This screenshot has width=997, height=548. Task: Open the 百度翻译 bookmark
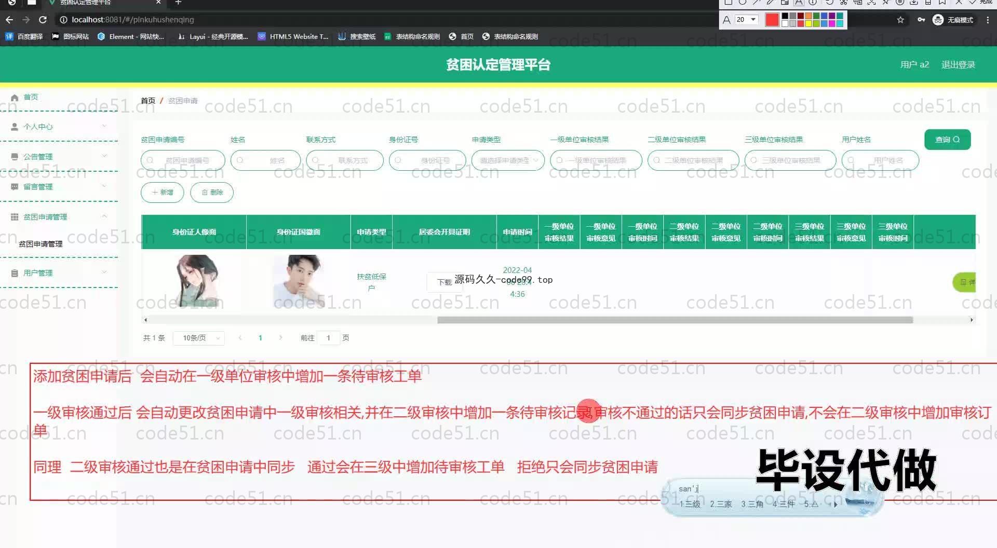pos(24,36)
